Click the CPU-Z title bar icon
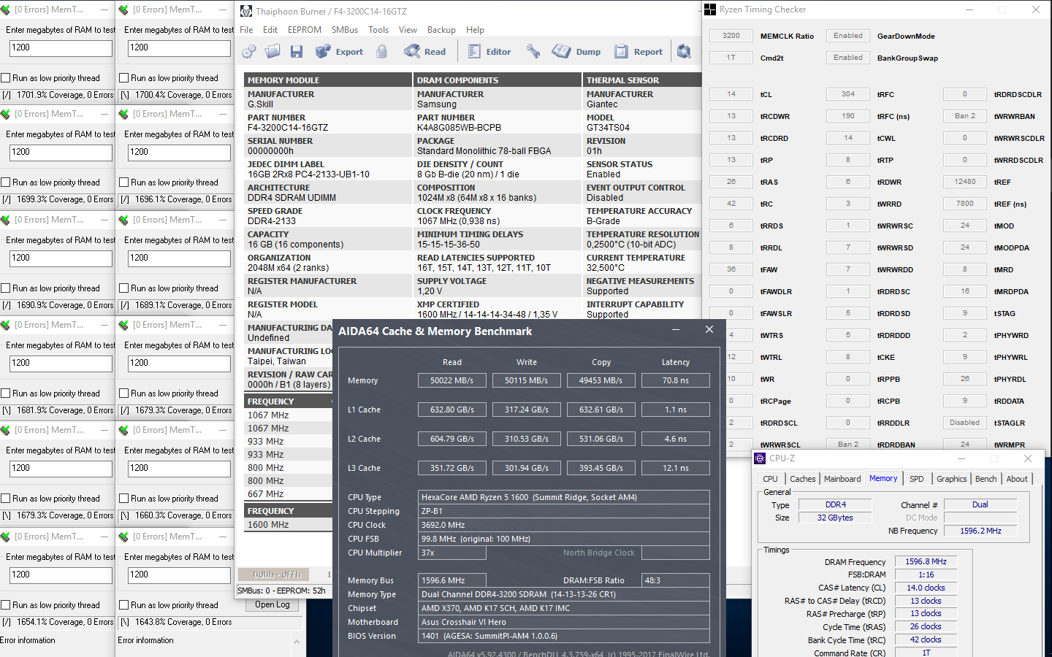The width and height of the screenshot is (1052, 657). (760, 458)
